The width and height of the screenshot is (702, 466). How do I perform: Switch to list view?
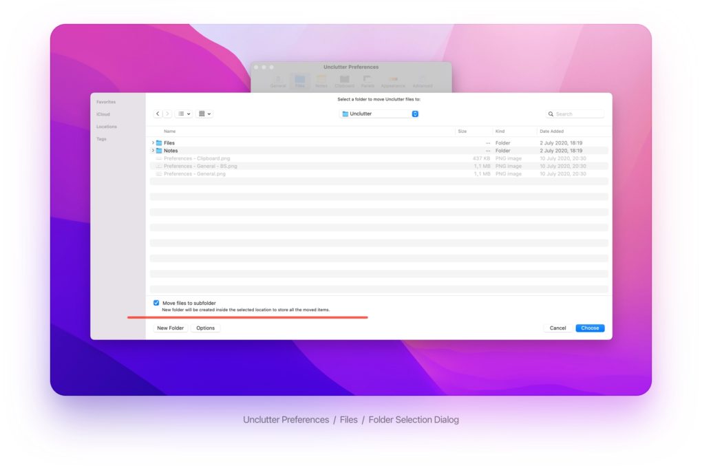click(x=180, y=114)
